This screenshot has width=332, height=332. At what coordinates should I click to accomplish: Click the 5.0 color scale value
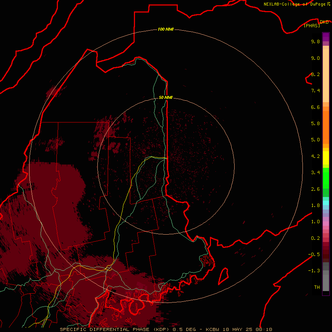point(315,140)
